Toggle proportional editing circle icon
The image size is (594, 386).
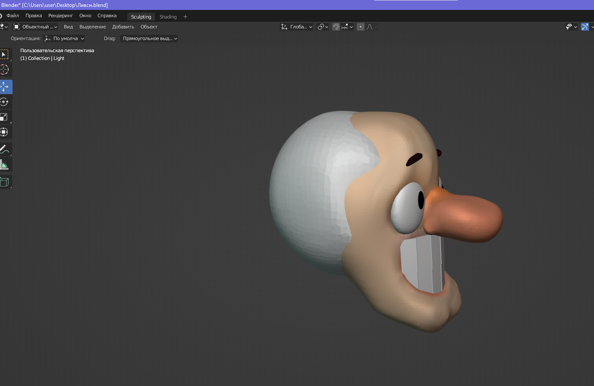361,27
